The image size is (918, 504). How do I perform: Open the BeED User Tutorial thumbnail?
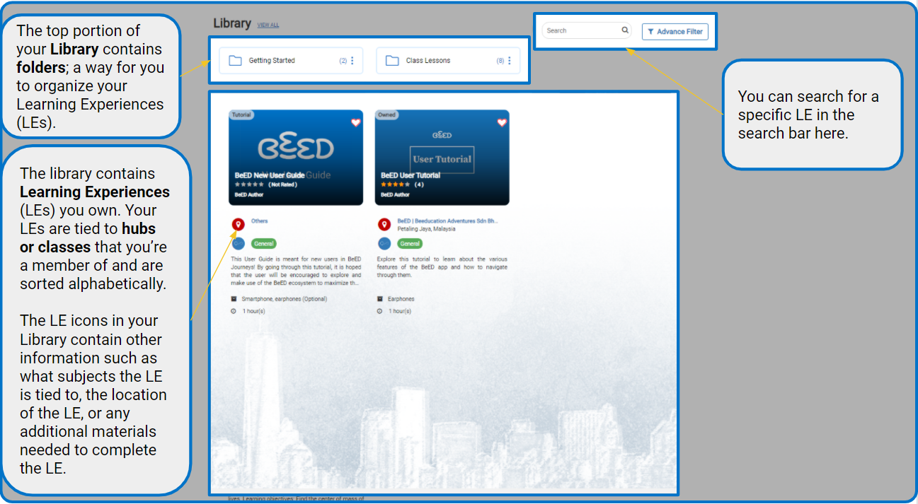[442, 158]
